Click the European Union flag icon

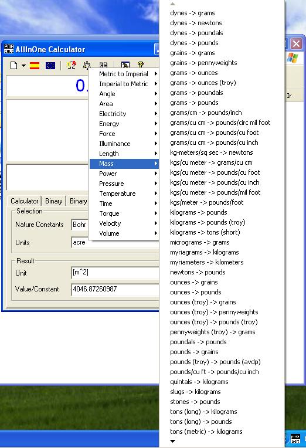pos(50,66)
